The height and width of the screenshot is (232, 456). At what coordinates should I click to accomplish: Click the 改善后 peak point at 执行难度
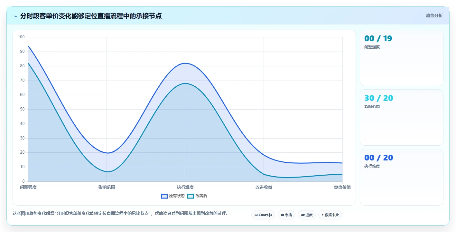(x=185, y=83)
